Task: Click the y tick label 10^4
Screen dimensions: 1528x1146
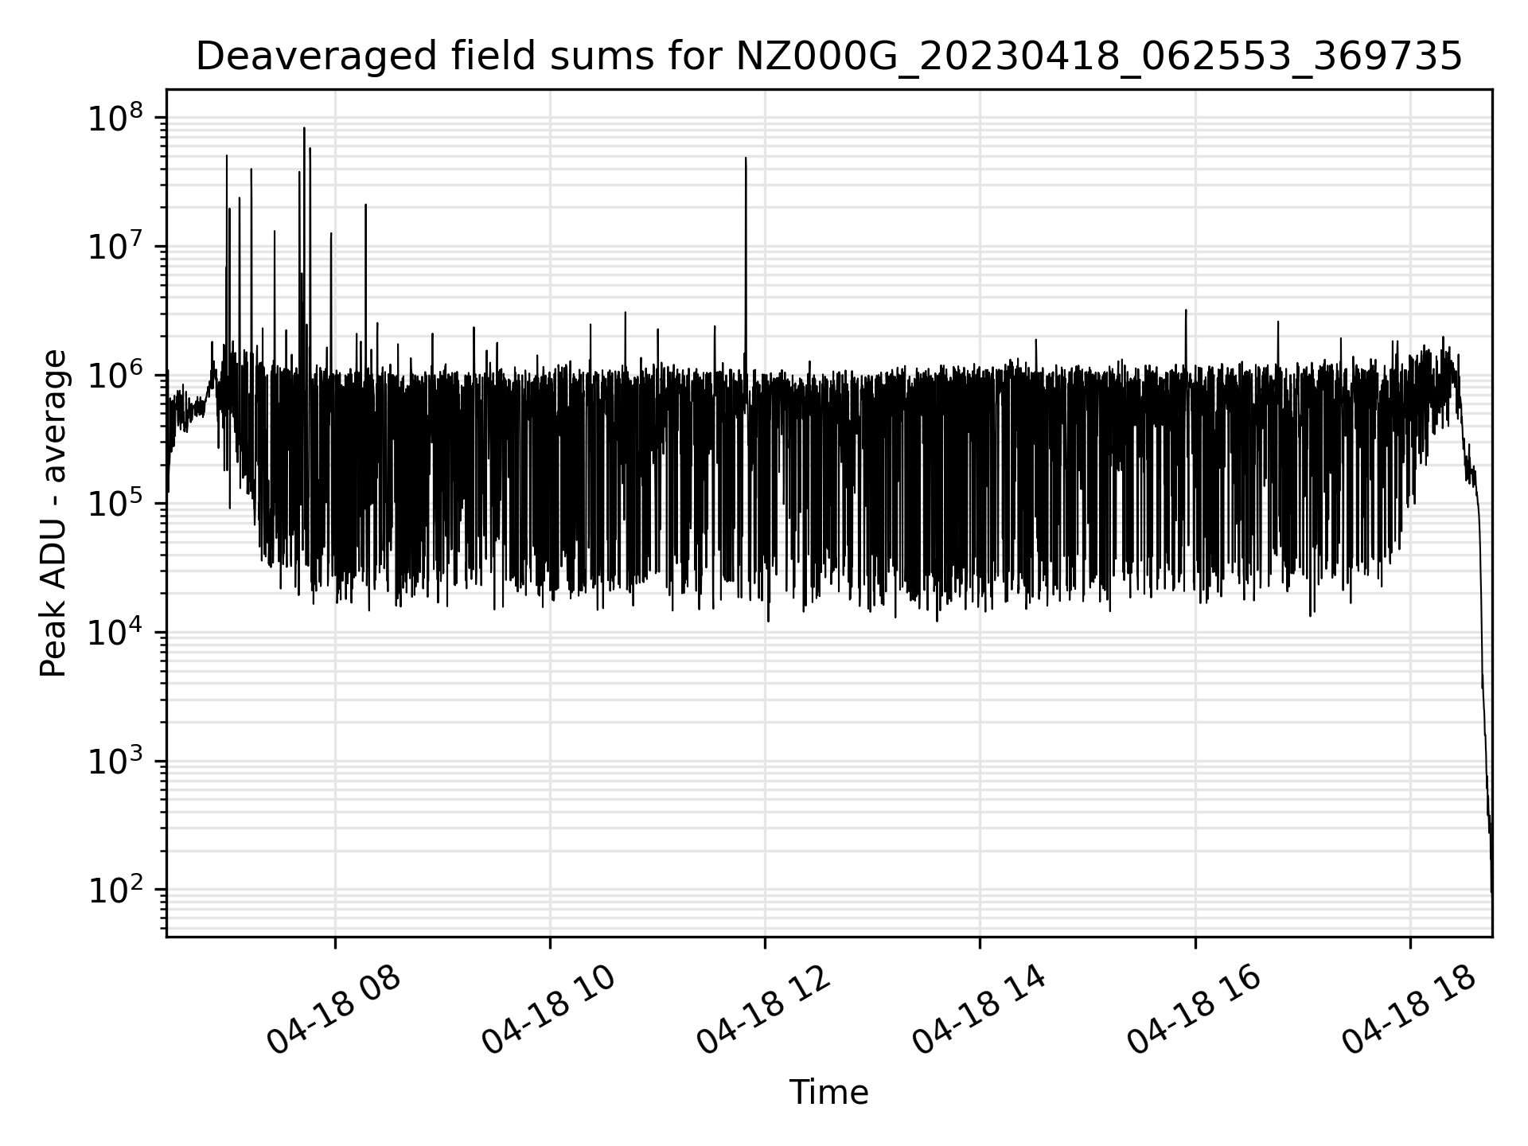Action: 117,633
